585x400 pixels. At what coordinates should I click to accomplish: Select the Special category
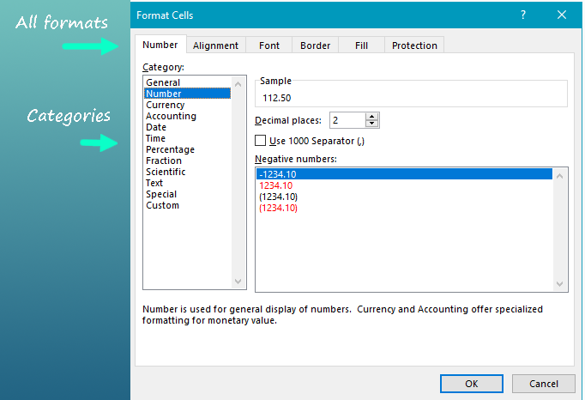pyautogui.click(x=187, y=194)
